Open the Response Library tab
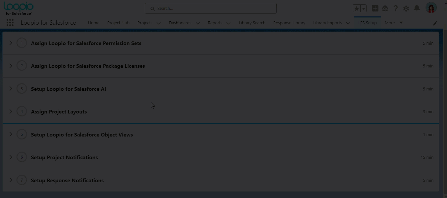The width and height of the screenshot is (447, 198). point(289,23)
